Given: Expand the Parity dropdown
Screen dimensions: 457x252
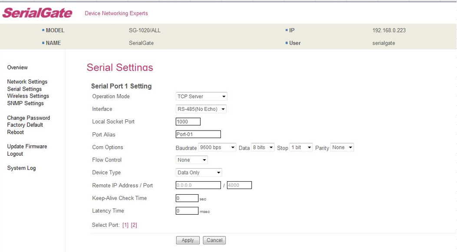Looking at the screenshot, I should 342,147.
